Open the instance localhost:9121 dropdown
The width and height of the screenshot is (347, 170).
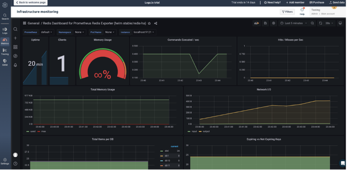click(144, 32)
